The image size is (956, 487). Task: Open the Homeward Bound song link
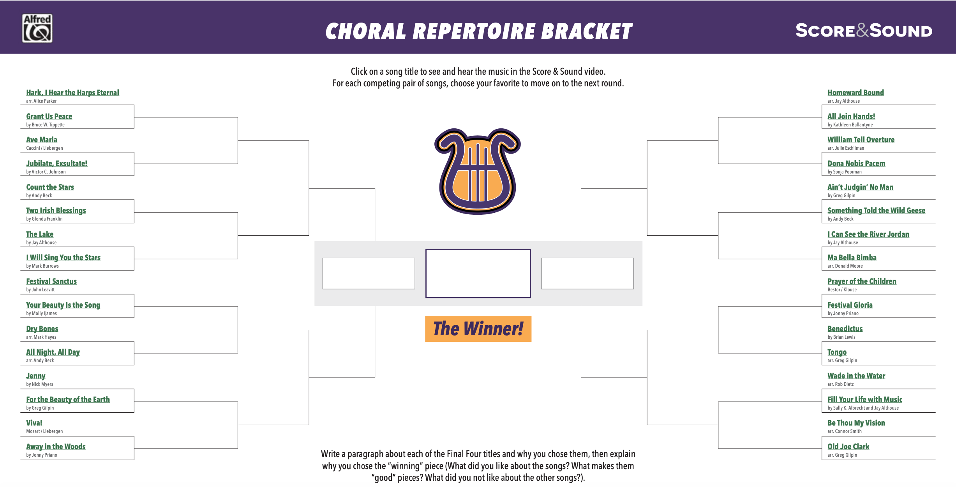(x=855, y=93)
